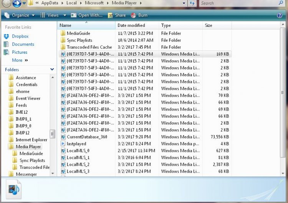This screenshot has width=288, height=203.
Task: Open the recent pages dropdown arrow
Action: point(24,3)
